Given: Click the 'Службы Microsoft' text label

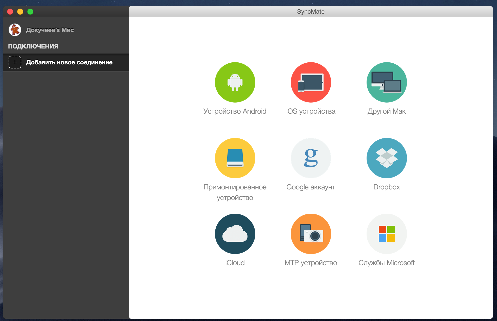Looking at the screenshot, I should point(387,263).
